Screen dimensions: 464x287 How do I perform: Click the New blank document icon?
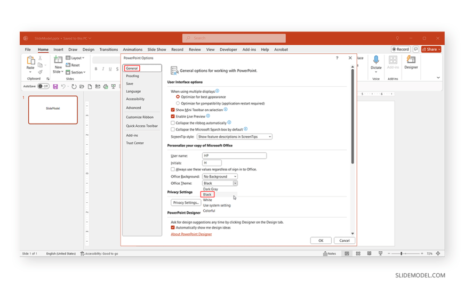pyautogui.click(x=90, y=87)
